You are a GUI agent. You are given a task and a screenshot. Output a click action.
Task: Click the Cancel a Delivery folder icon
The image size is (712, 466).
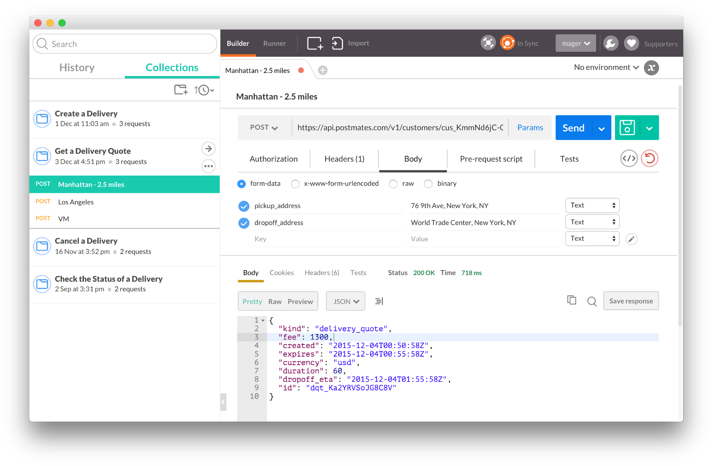pos(42,246)
